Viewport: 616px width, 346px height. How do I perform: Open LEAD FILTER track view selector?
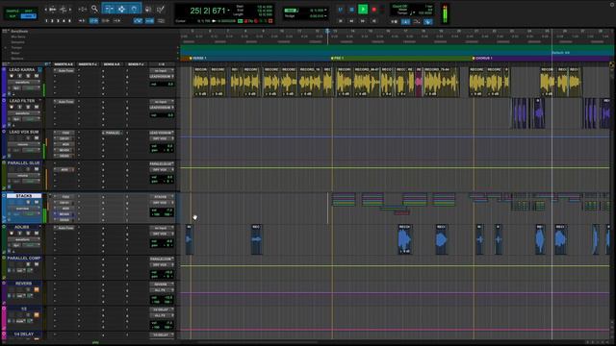23,113
